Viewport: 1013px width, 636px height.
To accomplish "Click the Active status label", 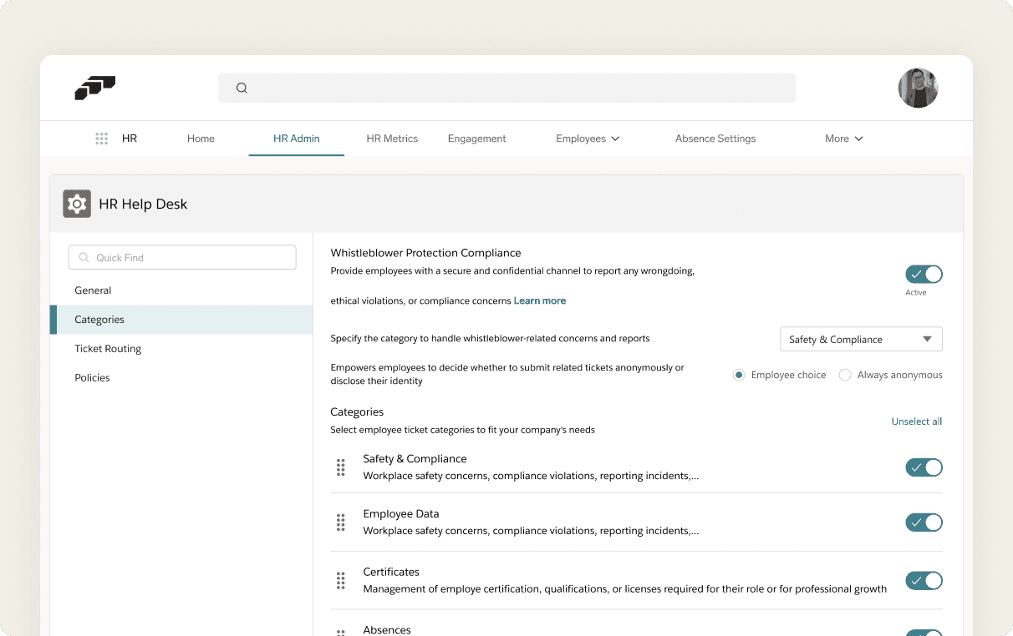I will coord(916,293).
